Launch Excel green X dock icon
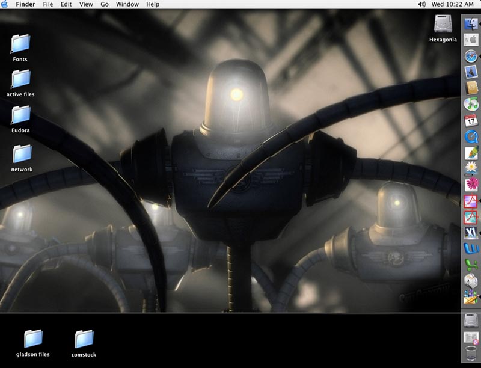The width and height of the screenshot is (481, 368). coord(471,265)
